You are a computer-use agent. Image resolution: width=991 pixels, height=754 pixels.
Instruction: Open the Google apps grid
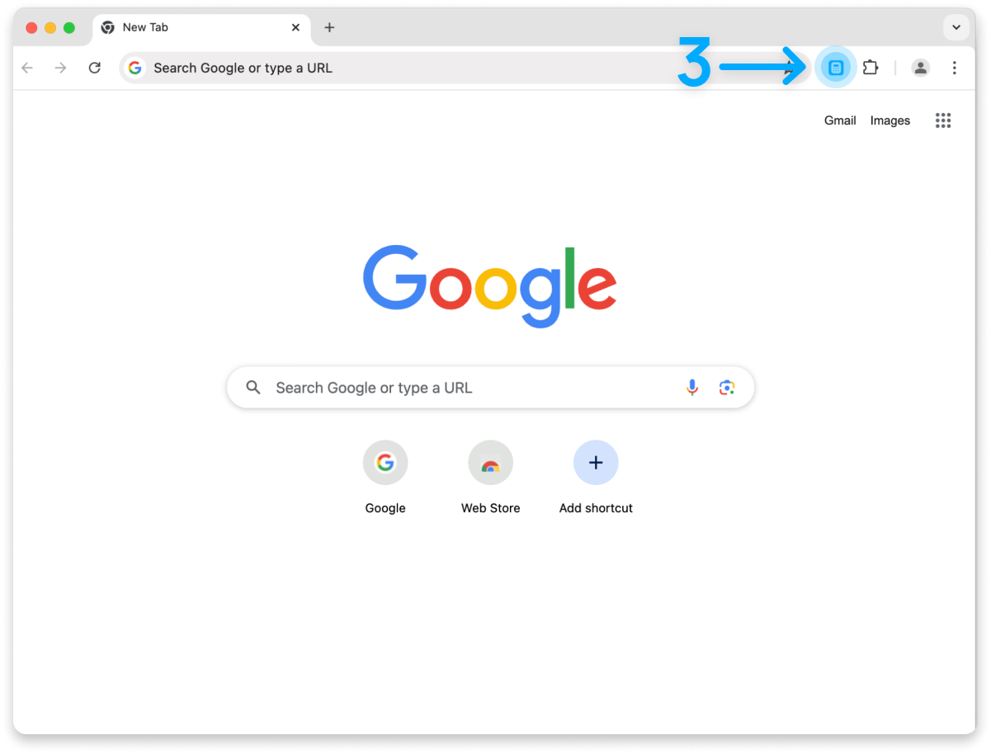pos(943,120)
